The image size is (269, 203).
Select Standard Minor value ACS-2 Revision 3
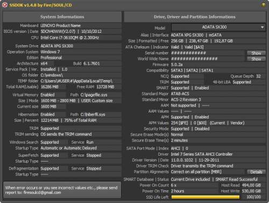[186, 100]
